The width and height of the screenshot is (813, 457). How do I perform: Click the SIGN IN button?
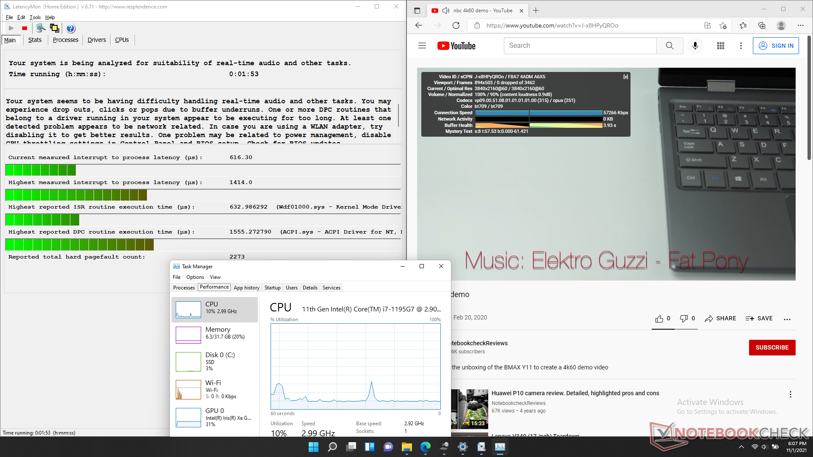tap(776, 46)
